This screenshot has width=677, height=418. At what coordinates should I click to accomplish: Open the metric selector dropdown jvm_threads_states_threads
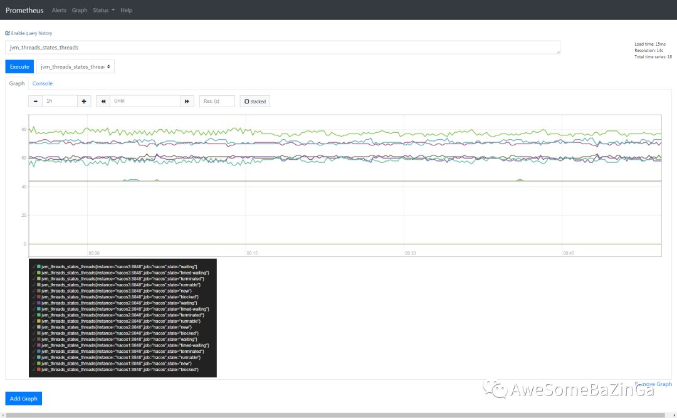click(x=75, y=66)
